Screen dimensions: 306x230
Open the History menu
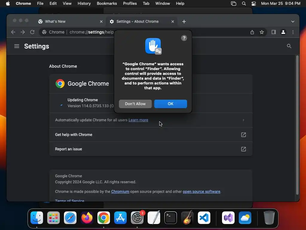(x=84, y=4)
